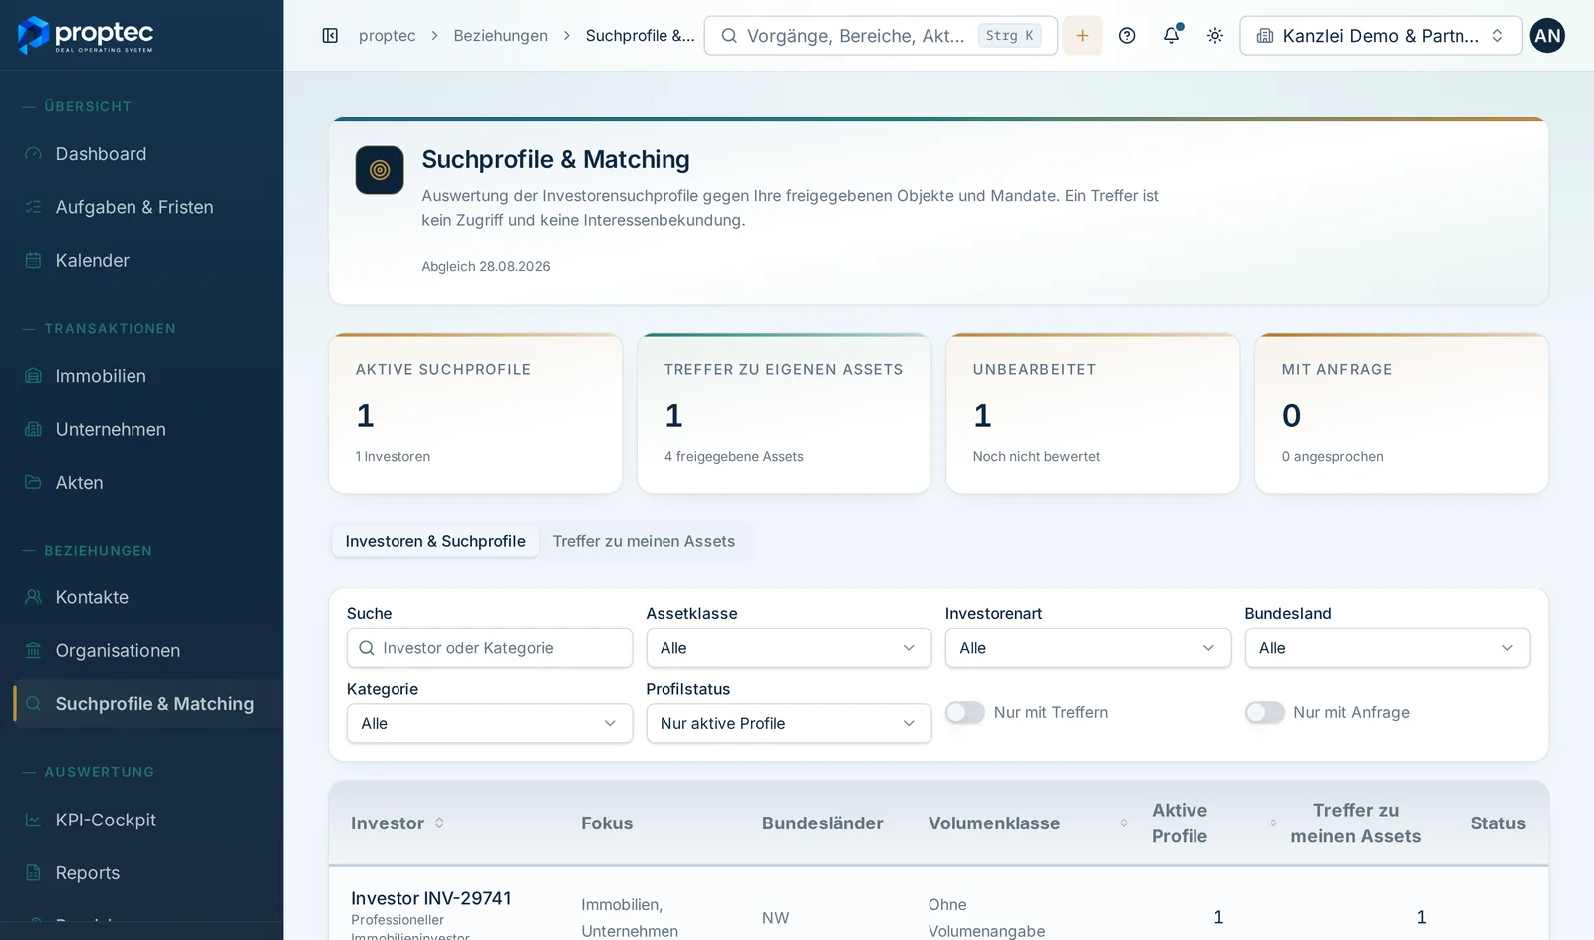Open the help question mark icon

click(x=1127, y=36)
